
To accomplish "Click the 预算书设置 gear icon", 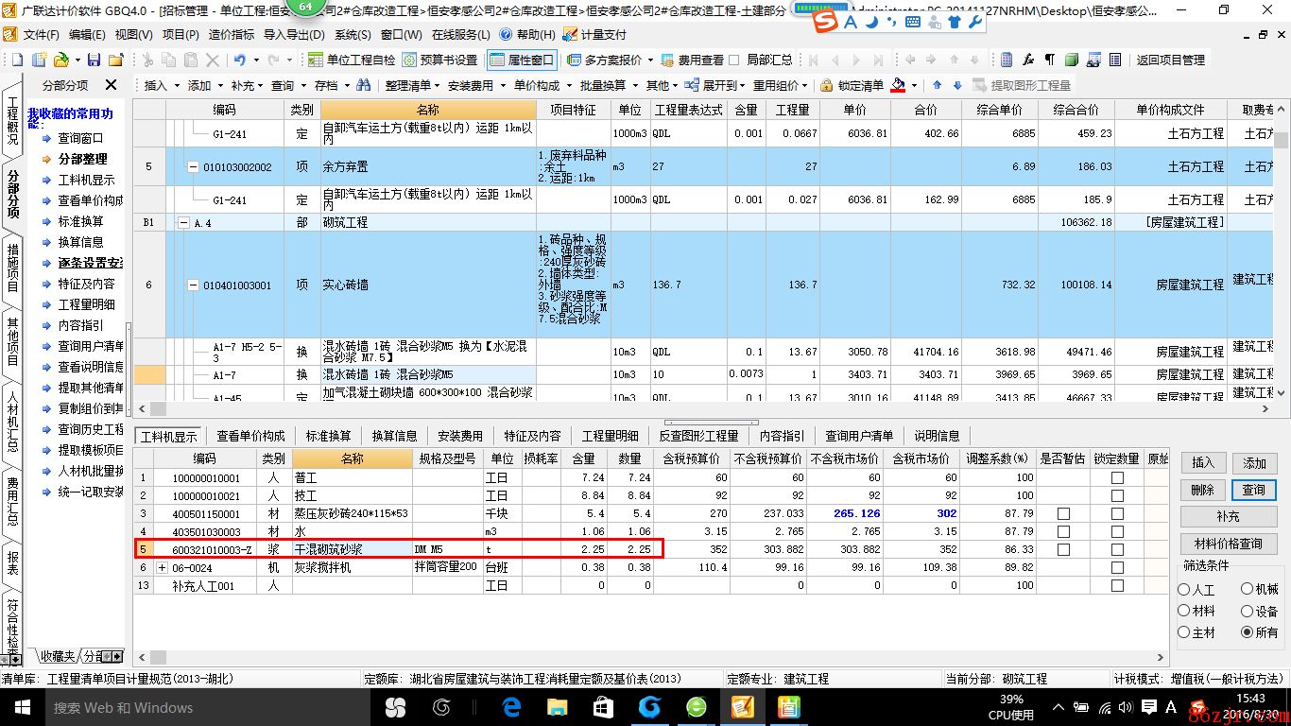I will [409, 60].
